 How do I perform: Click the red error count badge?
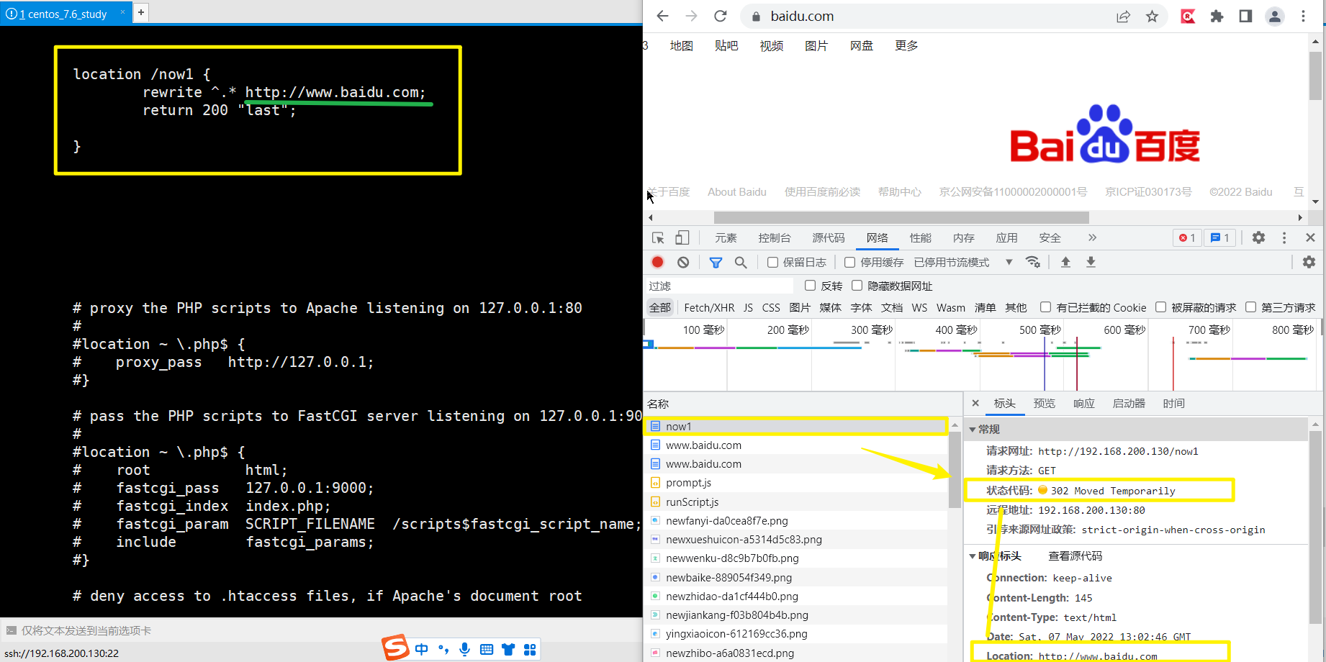(1186, 238)
